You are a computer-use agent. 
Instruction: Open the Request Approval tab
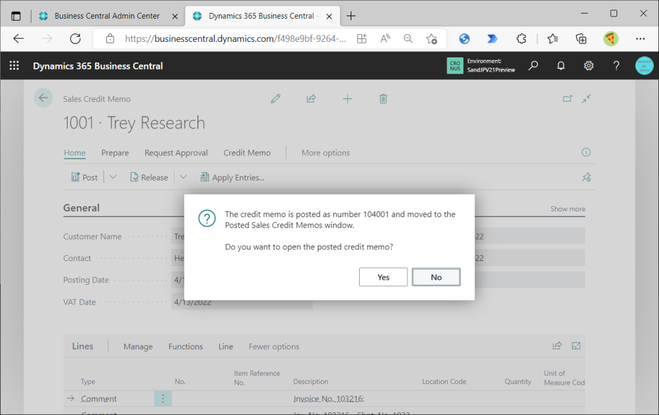click(176, 153)
